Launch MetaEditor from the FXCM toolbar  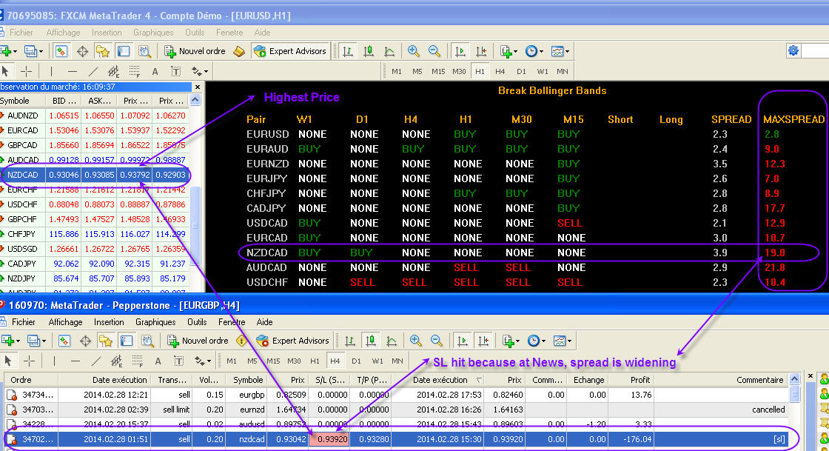pyautogui.click(x=239, y=51)
